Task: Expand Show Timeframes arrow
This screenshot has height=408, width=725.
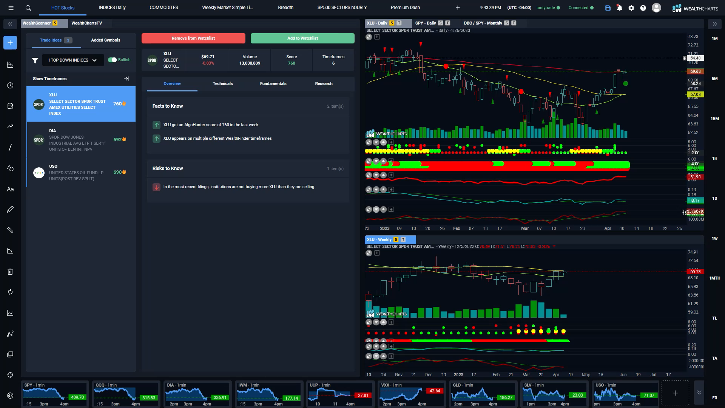Action: click(126, 79)
